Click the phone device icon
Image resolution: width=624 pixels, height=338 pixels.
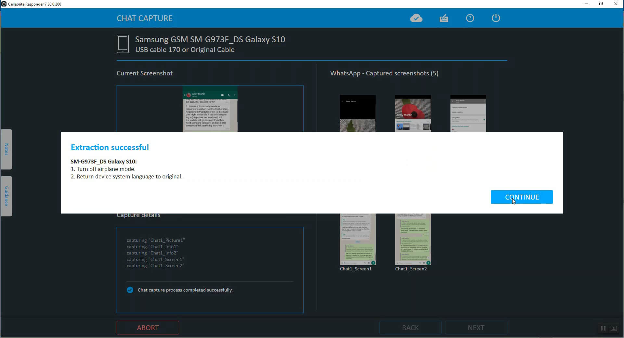pyautogui.click(x=123, y=44)
